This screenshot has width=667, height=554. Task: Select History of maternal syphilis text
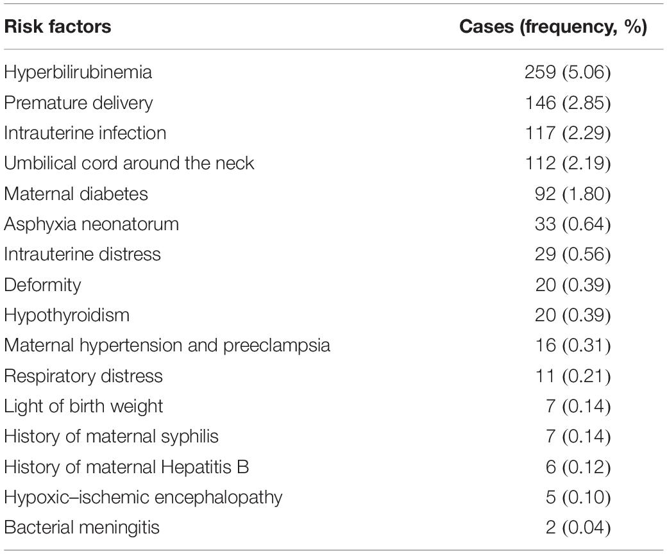pos(112,437)
